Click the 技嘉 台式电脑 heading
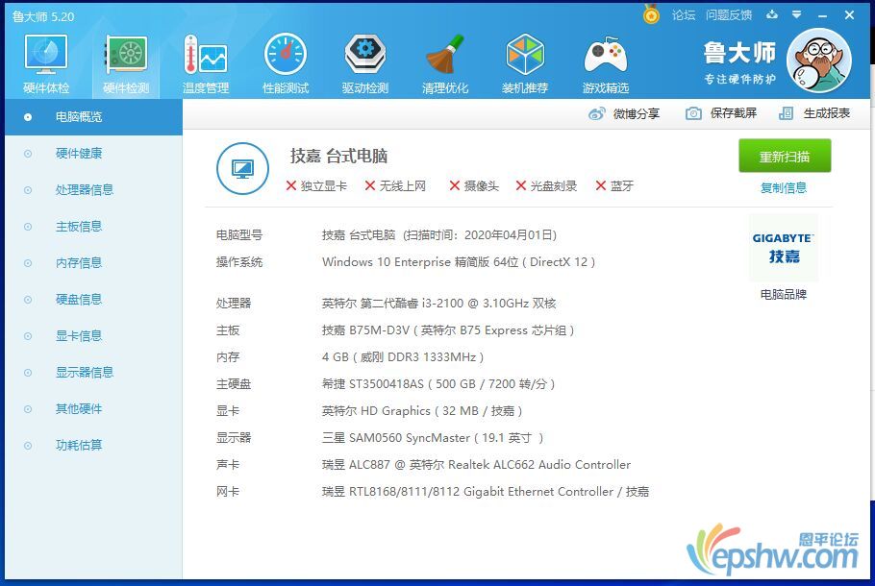The image size is (875, 586). [338, 157]
